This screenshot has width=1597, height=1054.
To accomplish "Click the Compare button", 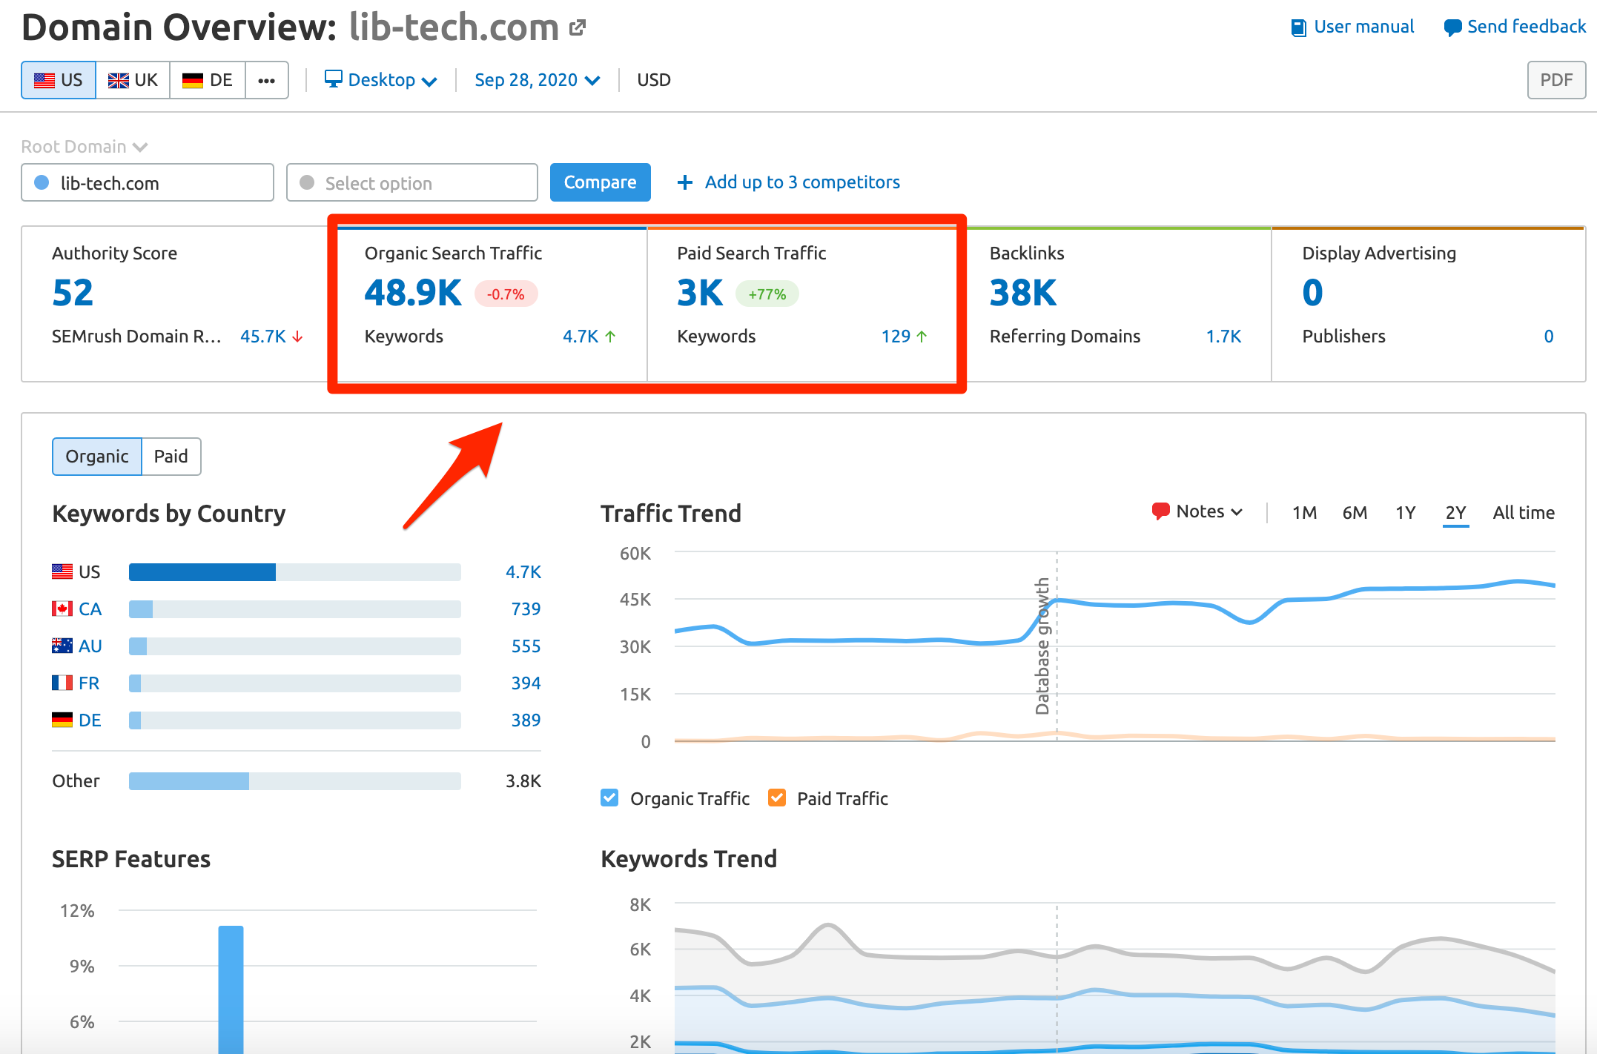I will click(601, 182).
